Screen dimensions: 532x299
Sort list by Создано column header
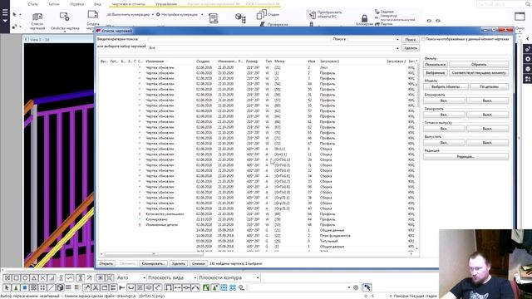(203, 61)
